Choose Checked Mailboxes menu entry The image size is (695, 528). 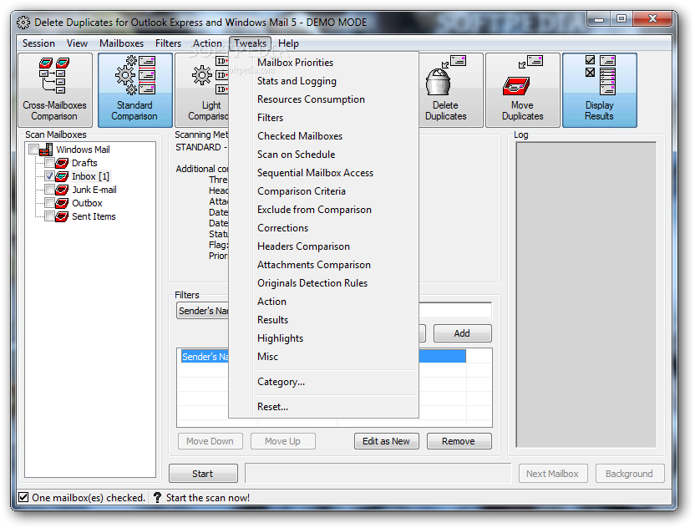point(323,136)
